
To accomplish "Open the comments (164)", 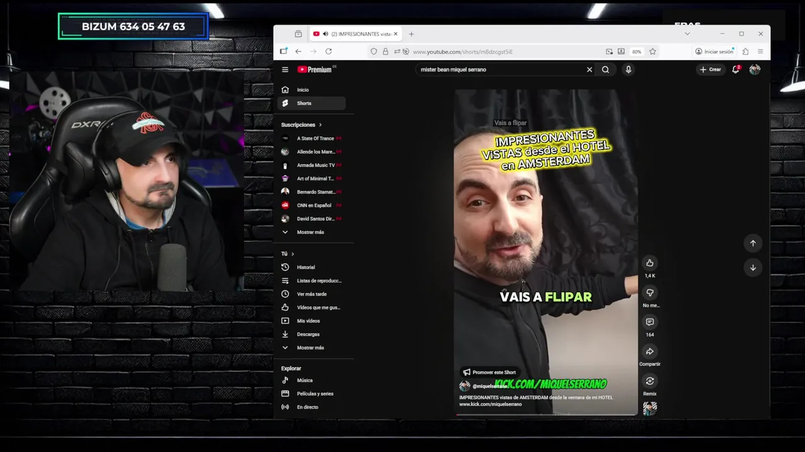I will [650, 322].
